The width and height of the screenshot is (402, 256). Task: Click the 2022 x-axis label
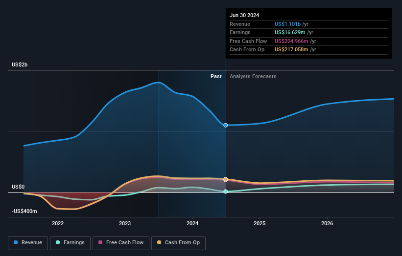coord(58,223)
